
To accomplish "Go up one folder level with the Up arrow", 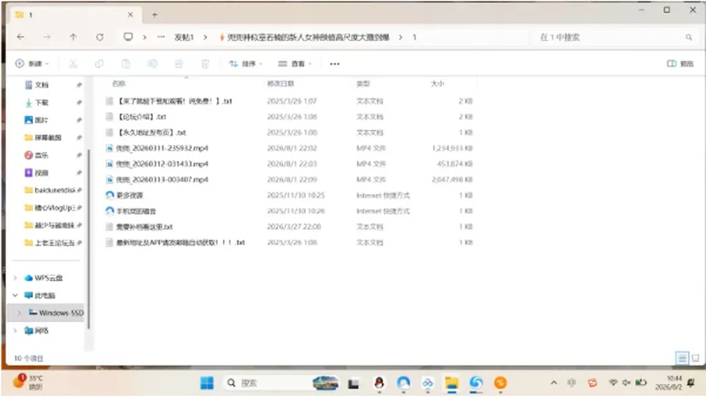I will coord(74,37).
